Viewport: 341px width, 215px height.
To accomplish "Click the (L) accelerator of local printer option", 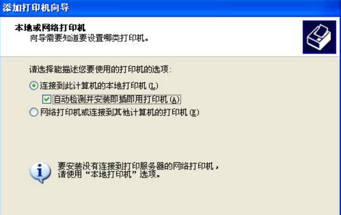I will tap(153, 86).
